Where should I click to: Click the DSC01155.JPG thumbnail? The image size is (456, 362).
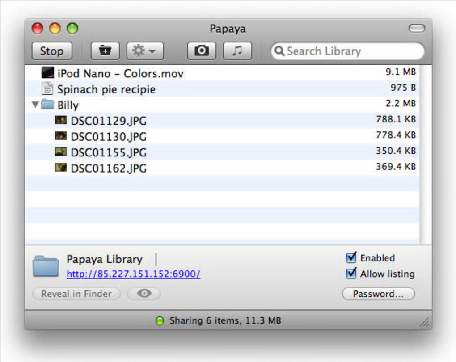(x=61, y=152)
